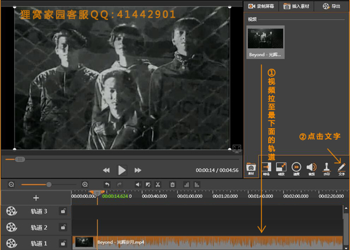Toggle the lock on 轨道 2

62,227
